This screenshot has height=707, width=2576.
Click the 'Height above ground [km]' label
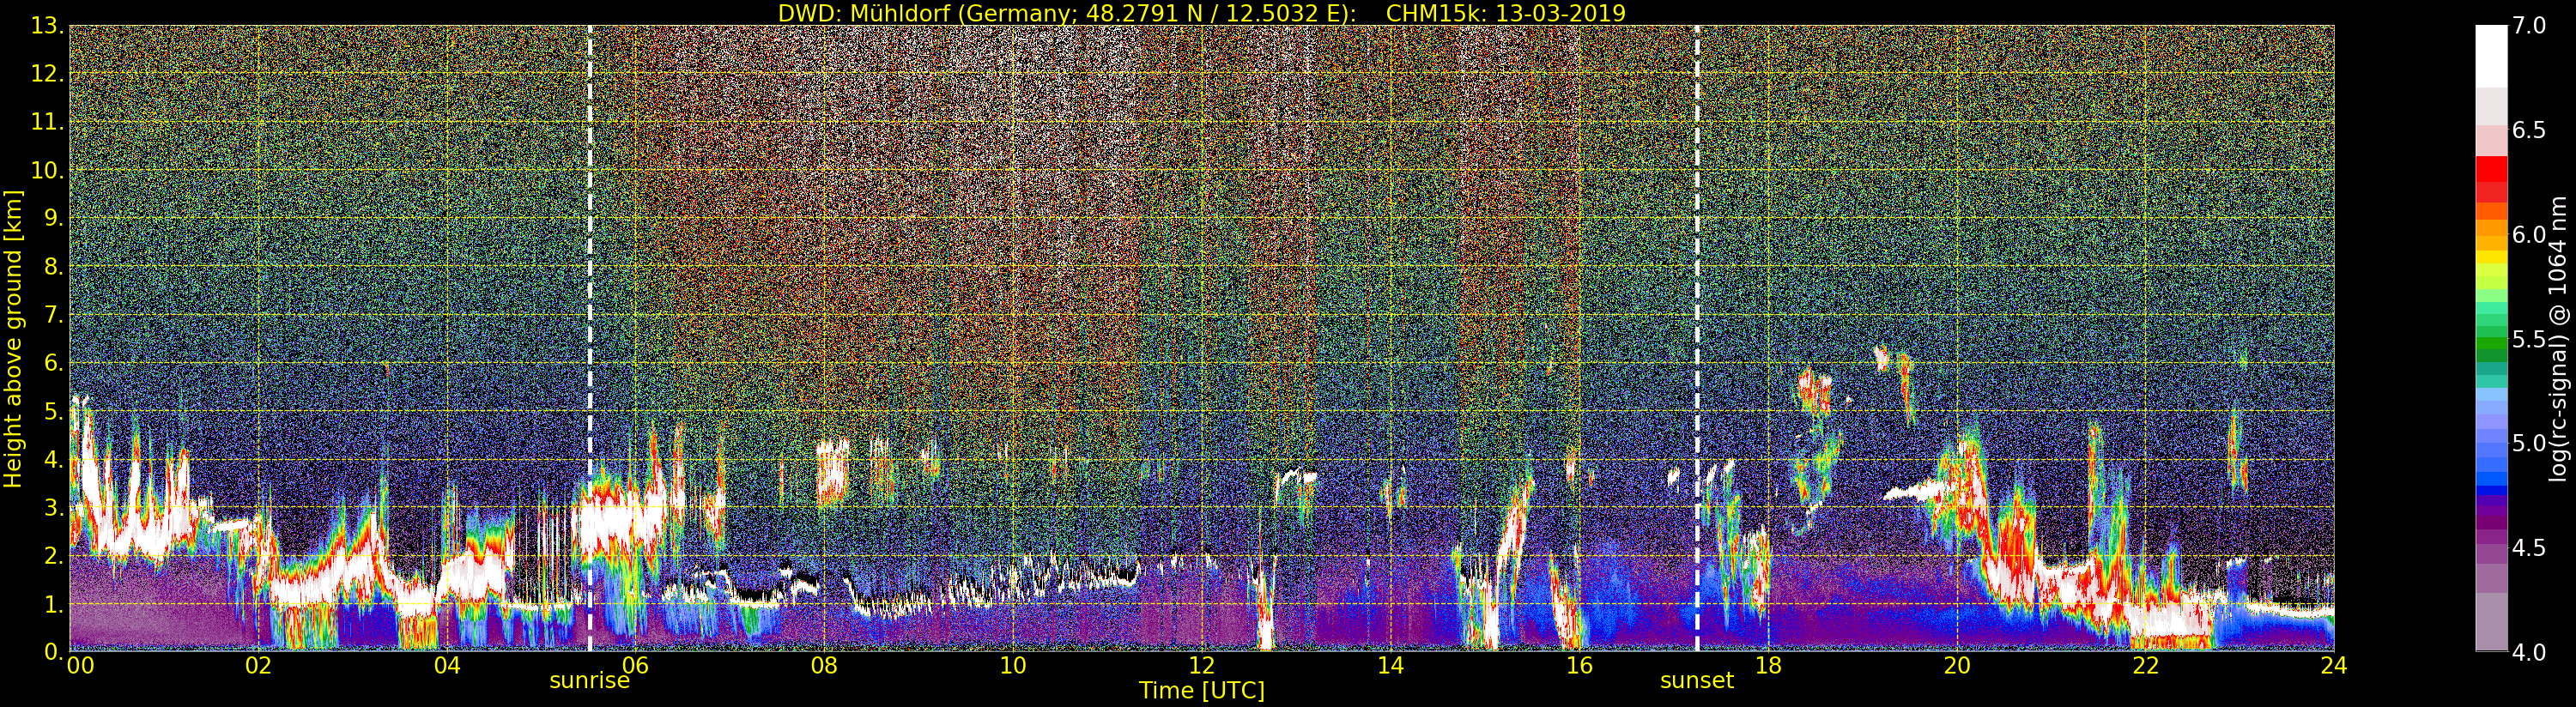13,339
